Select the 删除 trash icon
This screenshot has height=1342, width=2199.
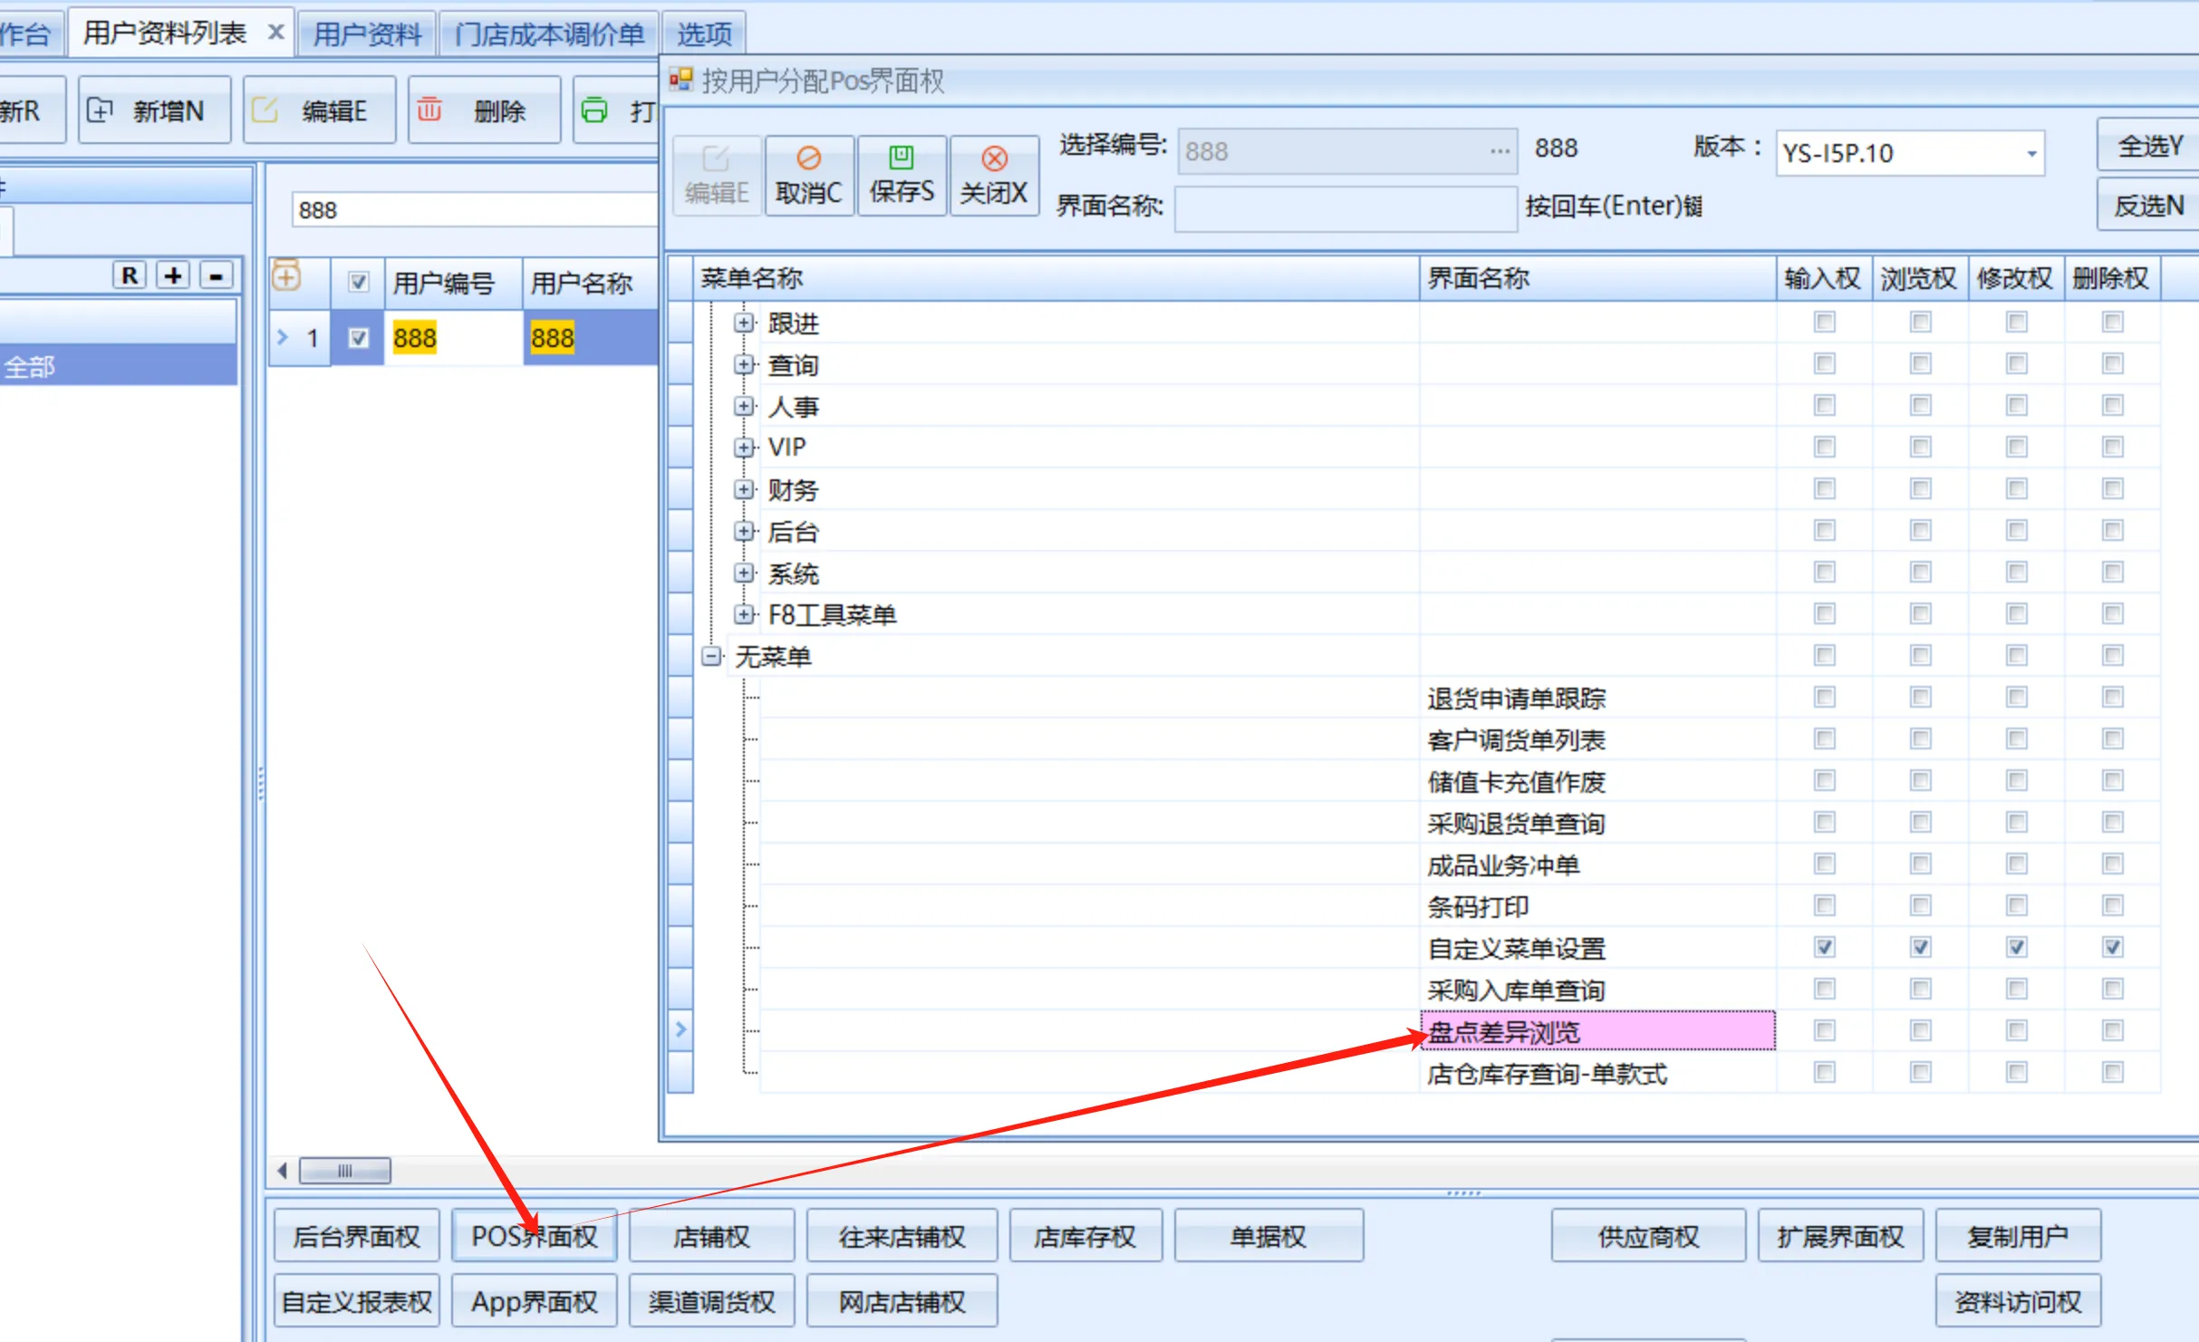[429, 110]
